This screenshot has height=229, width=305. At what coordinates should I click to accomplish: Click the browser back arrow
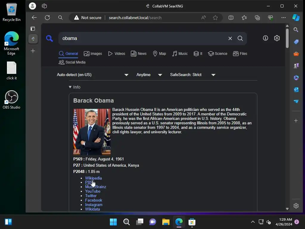pyautogui.click(x=34, y=18)
